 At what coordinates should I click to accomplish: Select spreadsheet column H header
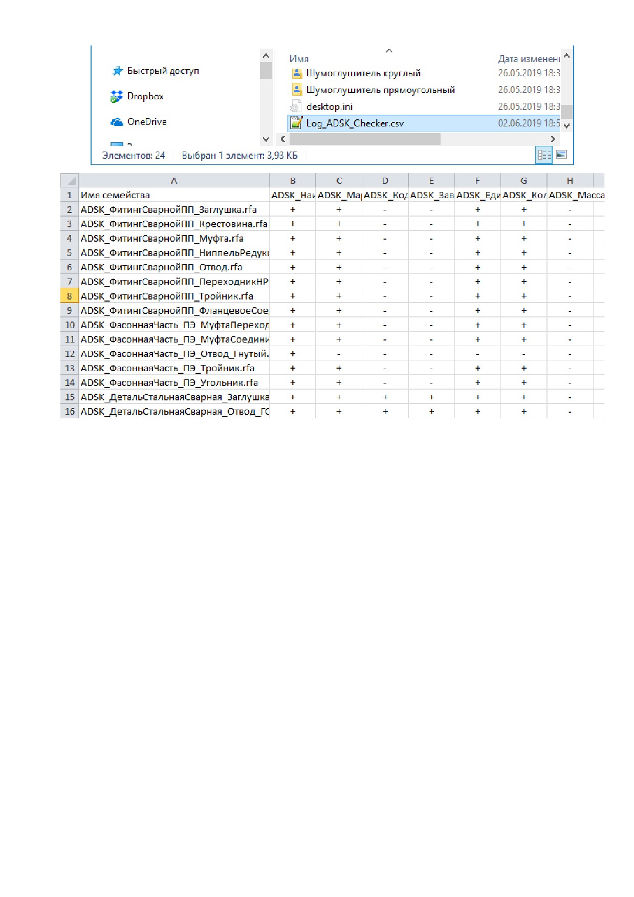[x=570, y=180]
